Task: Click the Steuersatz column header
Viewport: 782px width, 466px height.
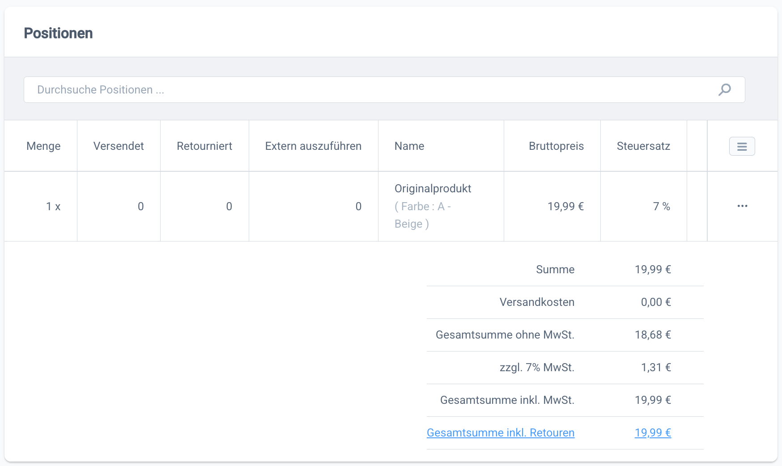Action: click(x=643, y=146)
